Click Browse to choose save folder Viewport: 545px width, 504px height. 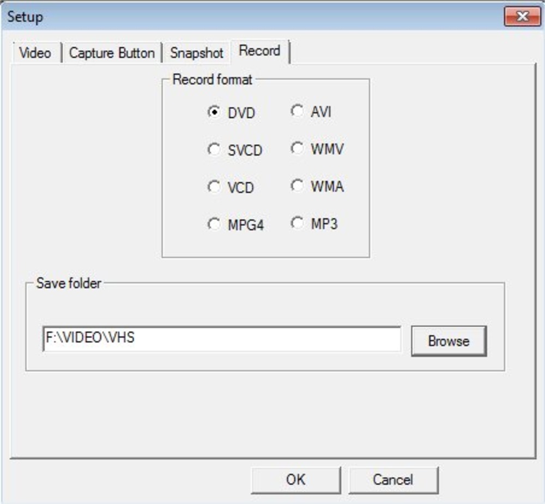tap(448, 341)
